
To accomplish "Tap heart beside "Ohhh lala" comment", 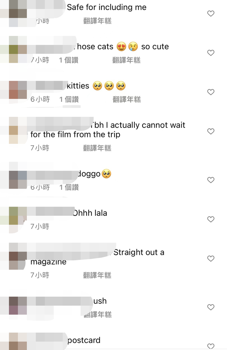I will coord(211,219).
